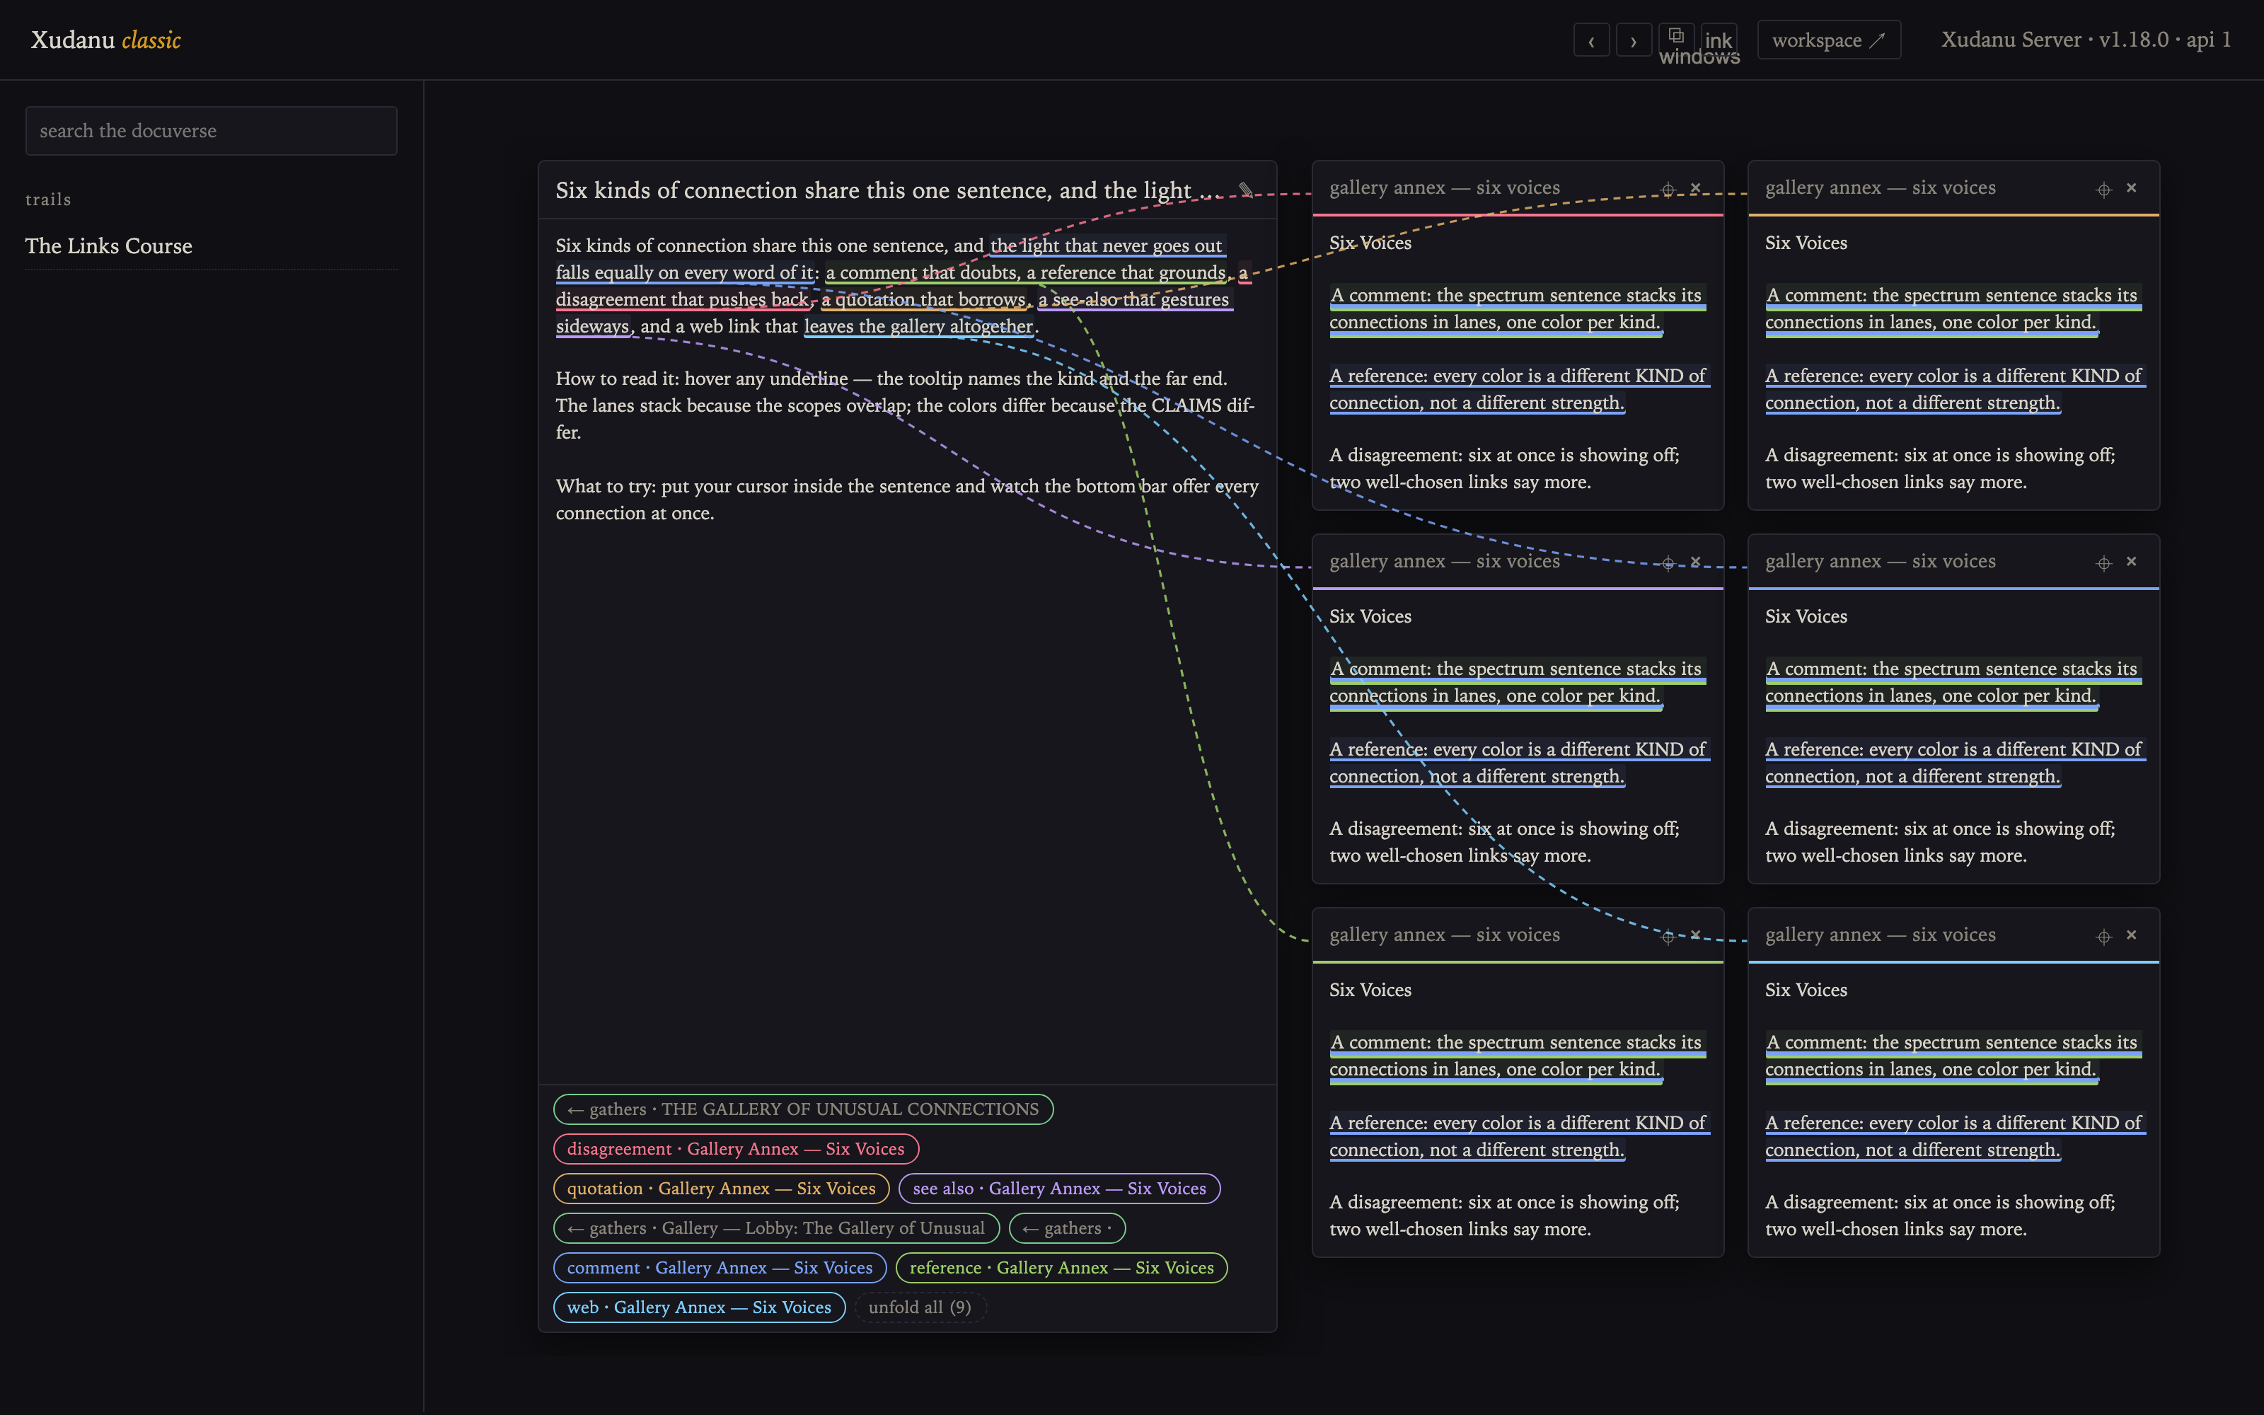Close the green-accented gallery annex panel

1695,935
